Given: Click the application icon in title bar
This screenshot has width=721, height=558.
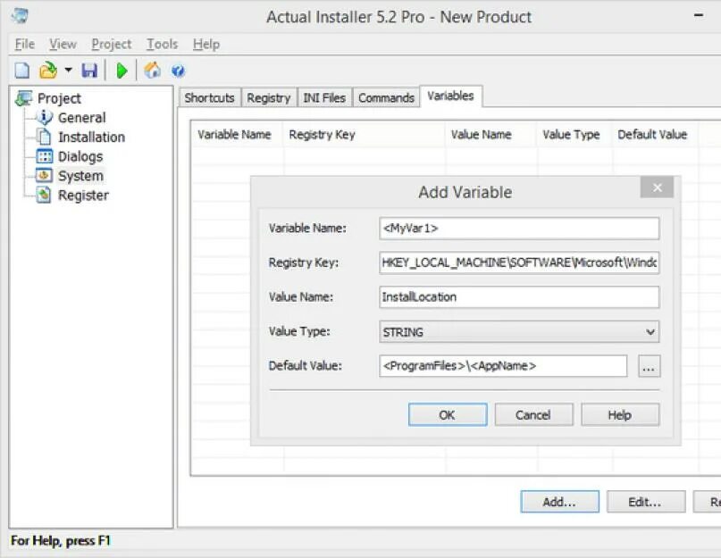Looking at the screenshot, I should (20, 16).
